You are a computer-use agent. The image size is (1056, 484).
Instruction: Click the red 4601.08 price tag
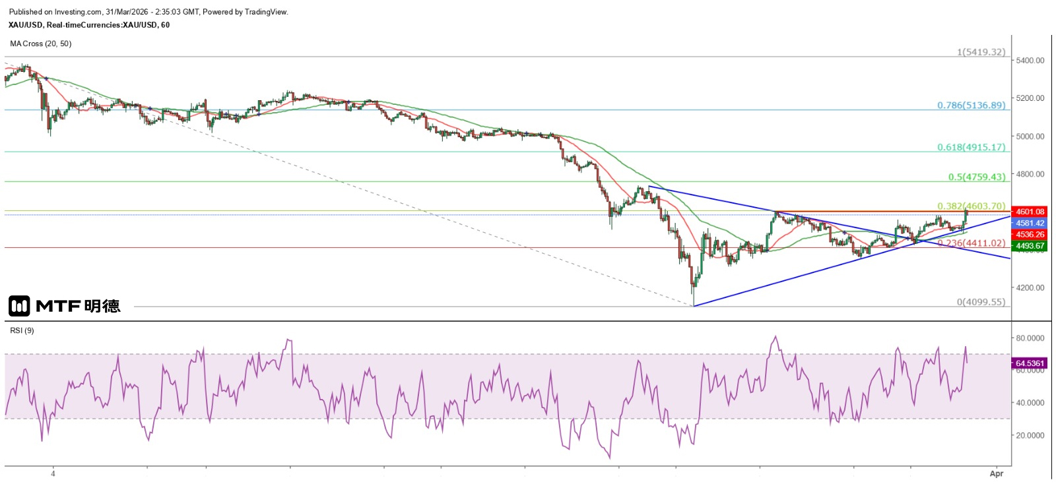tap(1030, 212)
